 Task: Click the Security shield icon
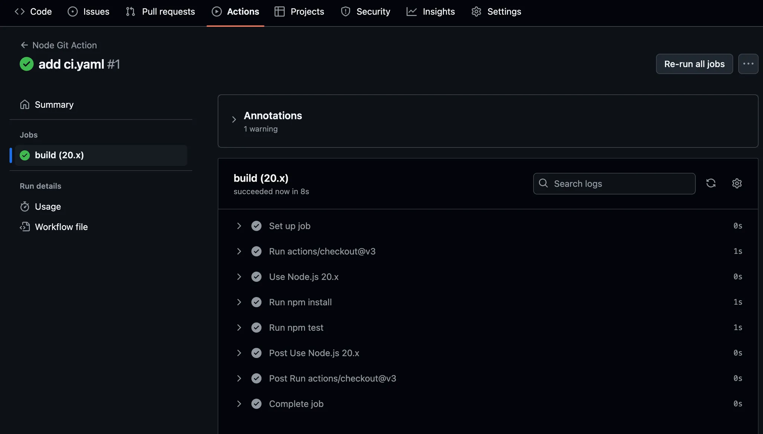[x=345, y=12]
